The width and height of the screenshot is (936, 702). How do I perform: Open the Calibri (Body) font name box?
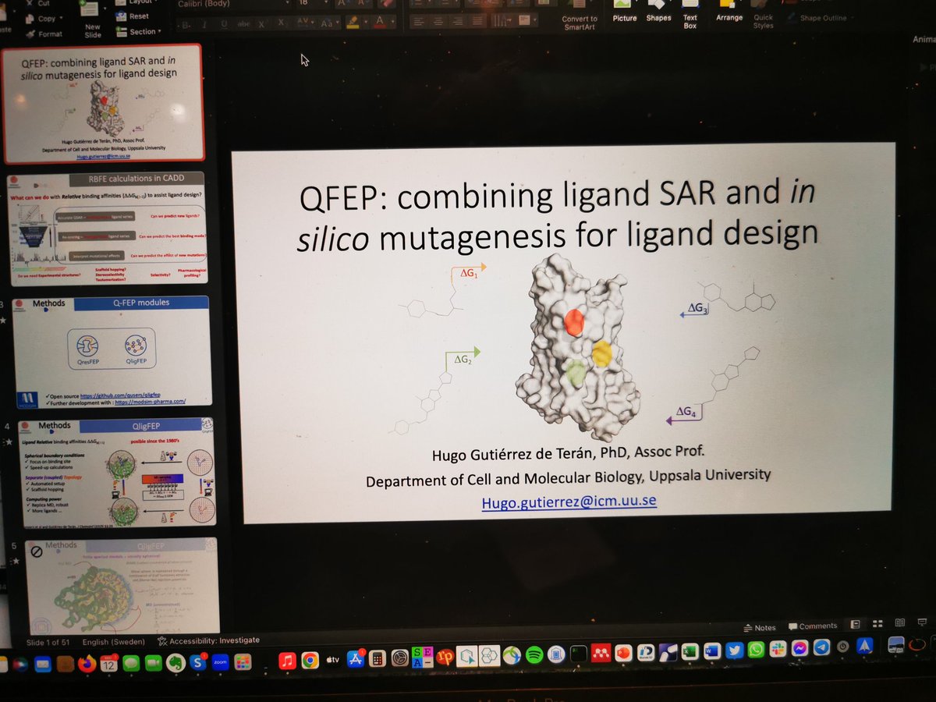pyautogui.click(x=234, y=4)
